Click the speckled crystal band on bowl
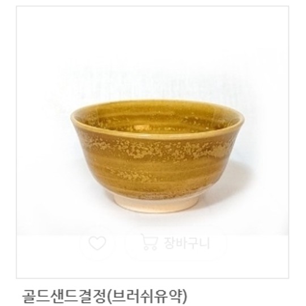The width and height of the screenshot is (306, 306). click(158, 149)
